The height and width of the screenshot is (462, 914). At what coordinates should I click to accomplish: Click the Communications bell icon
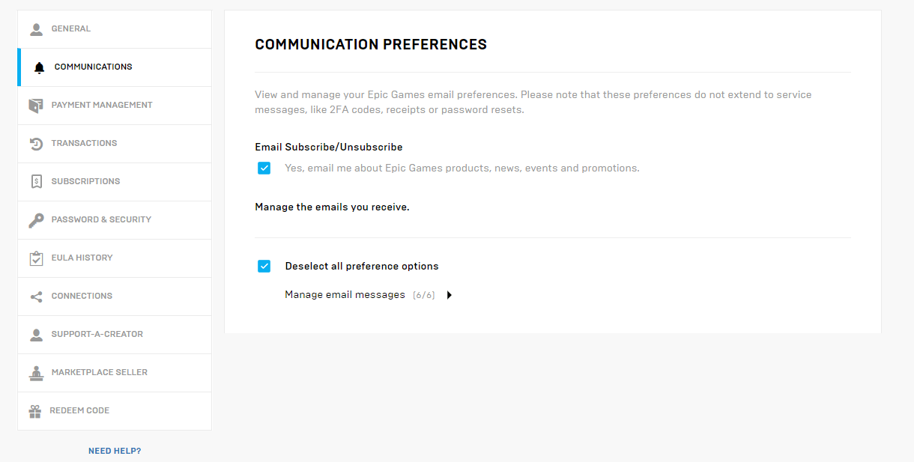40,67
